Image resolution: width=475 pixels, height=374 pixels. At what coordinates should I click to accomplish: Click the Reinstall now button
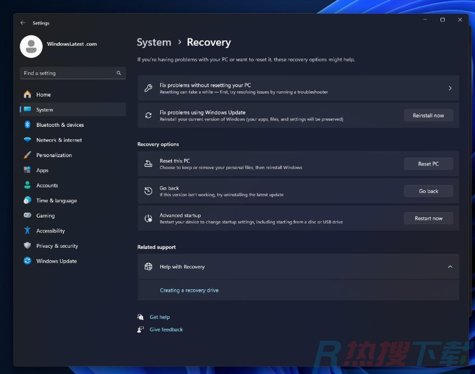click(x=428, y=115)
